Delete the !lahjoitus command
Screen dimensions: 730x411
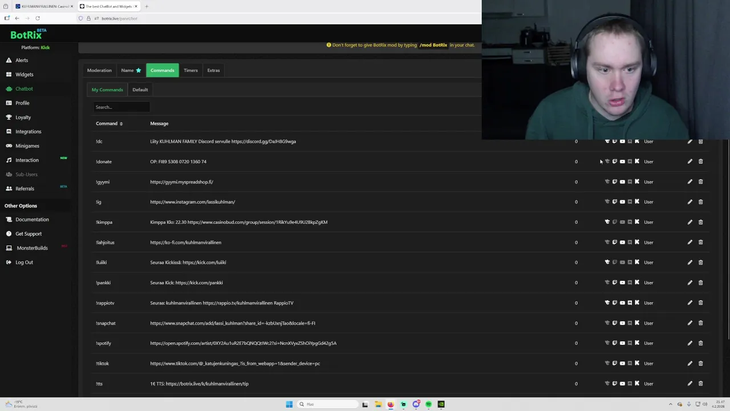700,242
